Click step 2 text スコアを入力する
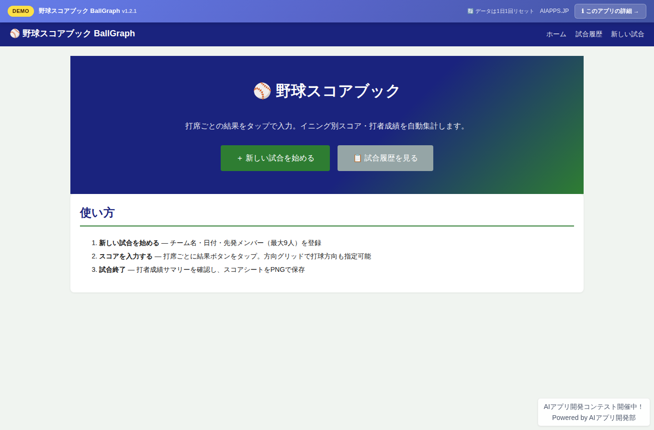The width and height of the screenshot is (654, 430). click(126, 256)
